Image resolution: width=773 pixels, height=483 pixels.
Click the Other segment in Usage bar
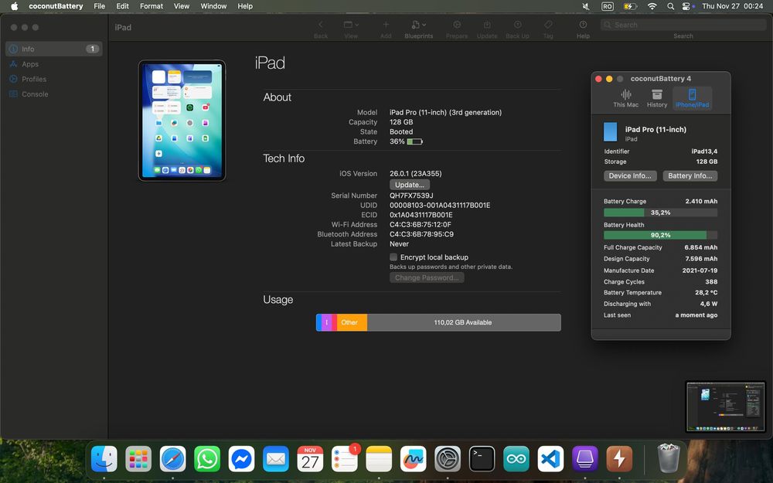[352, 322]
